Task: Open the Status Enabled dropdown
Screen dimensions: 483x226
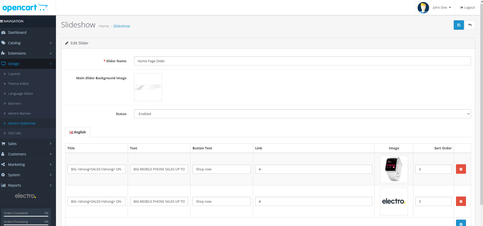Action: tap(302, 114)
